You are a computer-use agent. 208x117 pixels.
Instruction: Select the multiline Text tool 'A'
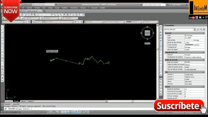2,78
